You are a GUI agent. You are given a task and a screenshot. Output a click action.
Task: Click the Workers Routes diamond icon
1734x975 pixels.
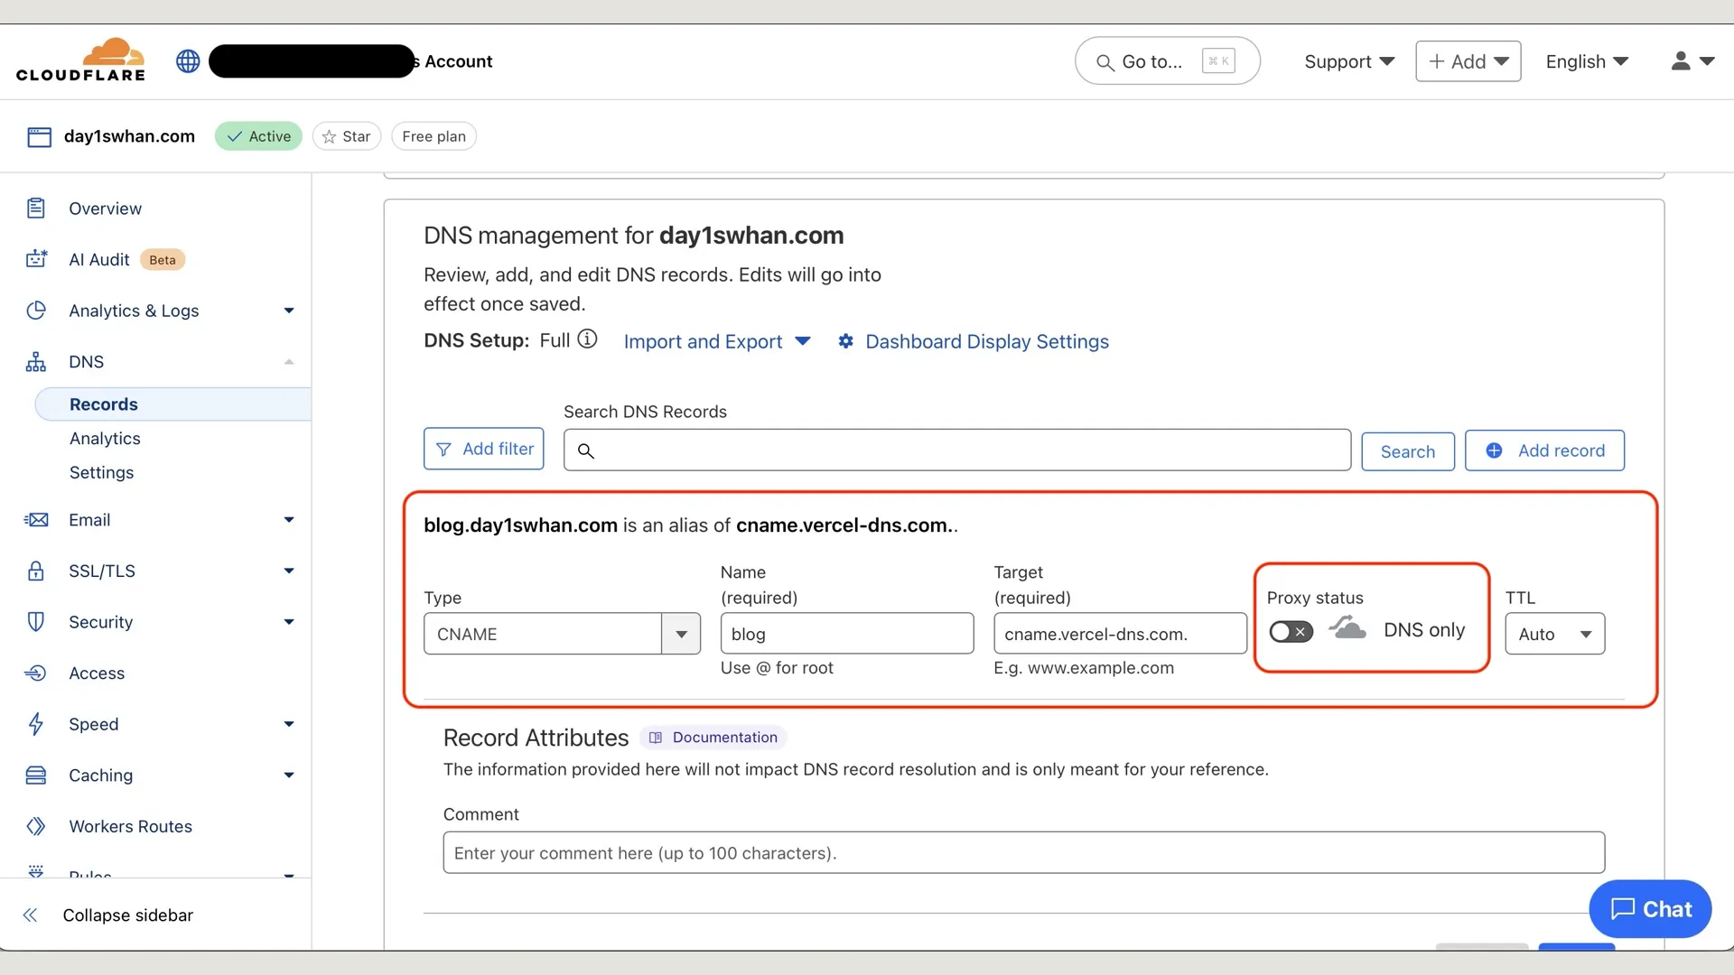coord(36,826)
